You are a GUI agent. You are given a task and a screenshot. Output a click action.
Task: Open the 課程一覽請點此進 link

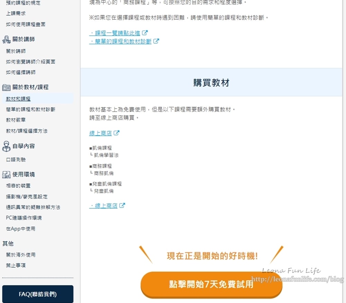point(116,33)
